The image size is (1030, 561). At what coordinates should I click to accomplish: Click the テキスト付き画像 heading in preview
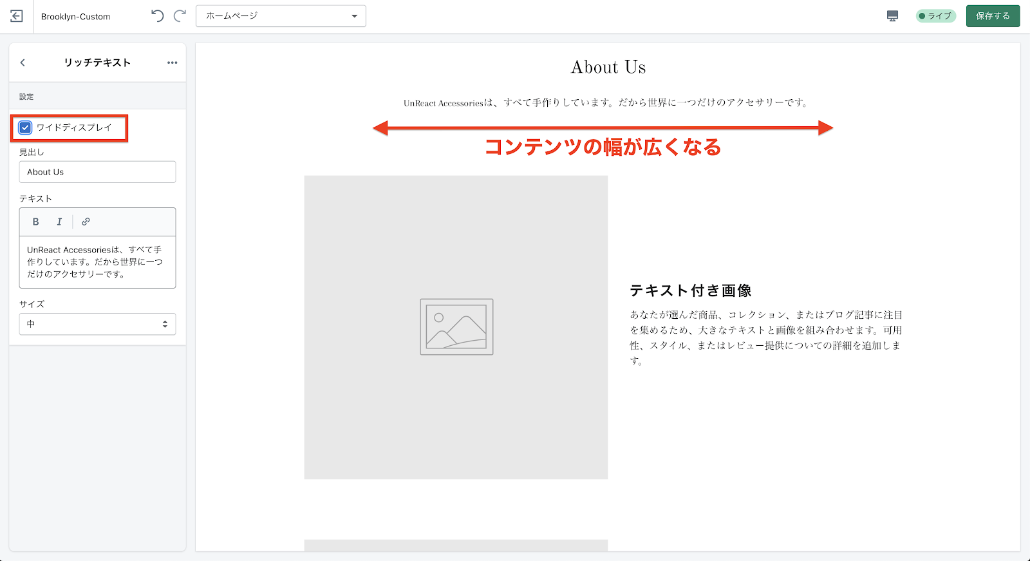tap(690, 290)
